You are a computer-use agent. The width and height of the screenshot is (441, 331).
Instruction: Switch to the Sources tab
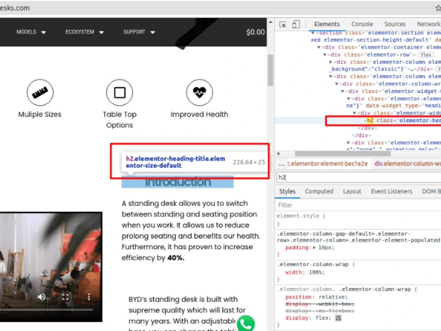[395, 24]
